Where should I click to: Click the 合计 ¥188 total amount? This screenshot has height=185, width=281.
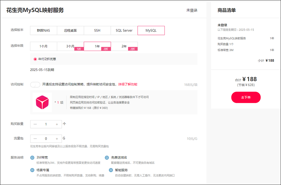pos(246,79)
